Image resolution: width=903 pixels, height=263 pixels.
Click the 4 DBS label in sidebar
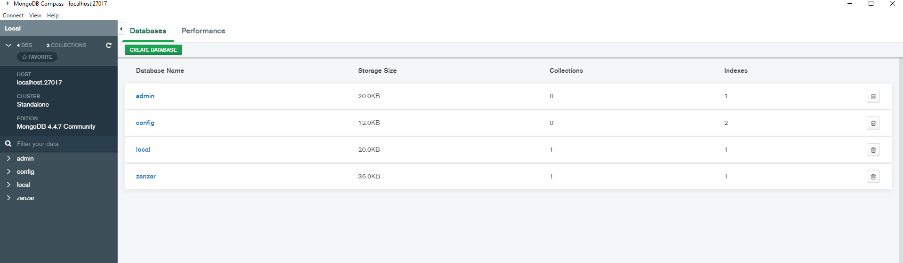[24, 45]
